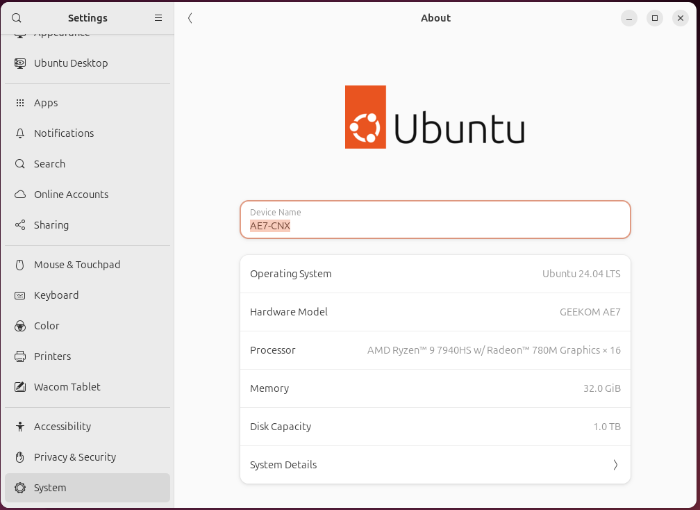The height and width of the screenshot is (510, 700).
Task: Open the System Details row
Action: tap(435, 465)
